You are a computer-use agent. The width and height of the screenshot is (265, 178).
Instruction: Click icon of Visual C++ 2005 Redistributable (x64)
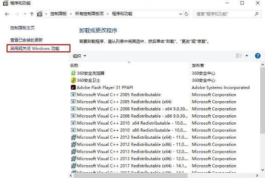pos(73,102)
